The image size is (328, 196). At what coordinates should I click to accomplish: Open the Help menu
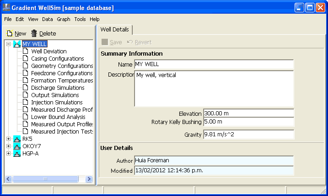pos(95,19)
